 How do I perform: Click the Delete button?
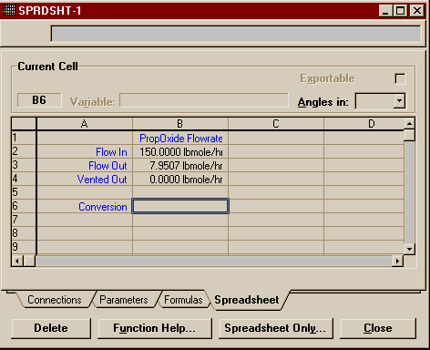point(51,328)
